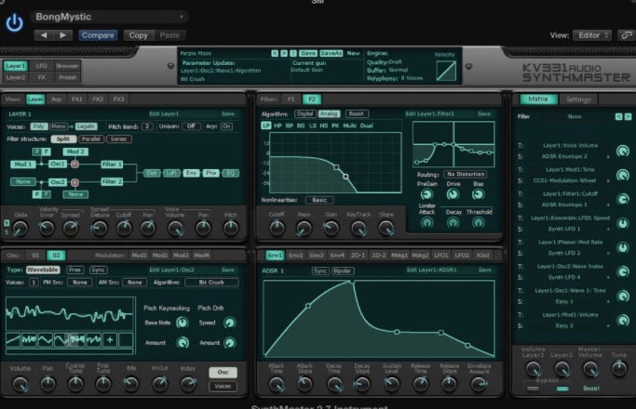Open the Wavetable oscillator type dropdown
The width and height of the screenshot is (636, 409).
point(43,270)
